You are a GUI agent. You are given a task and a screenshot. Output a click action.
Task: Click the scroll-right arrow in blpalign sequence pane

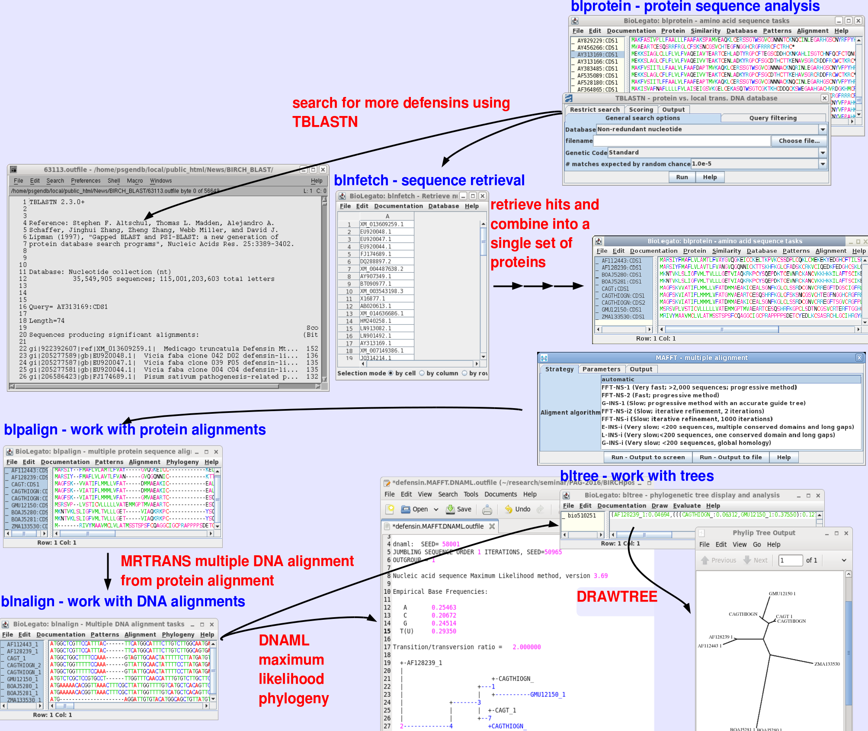pos(211,534)
